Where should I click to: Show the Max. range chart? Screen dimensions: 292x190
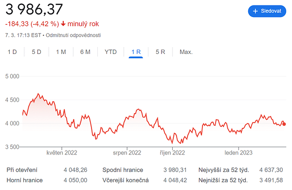[186, 52]
